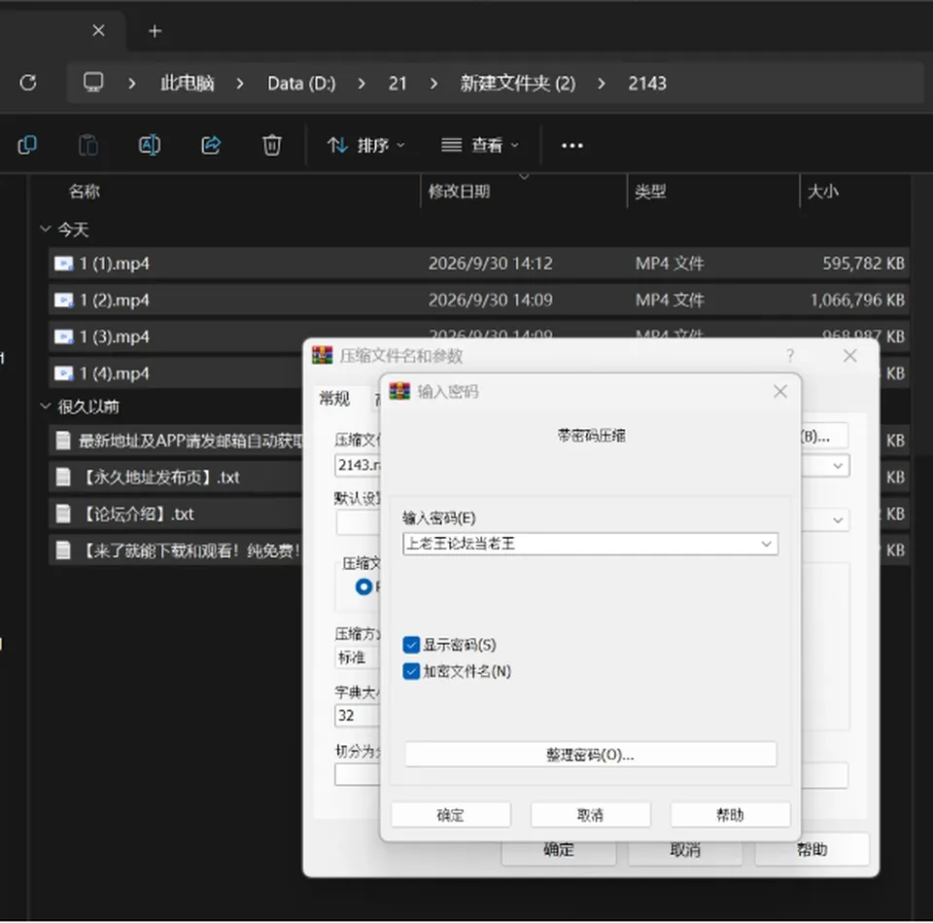Screen dimensions: 933x923
Task: Collapse the 很久以前 file group
Action: pos(46,407)
